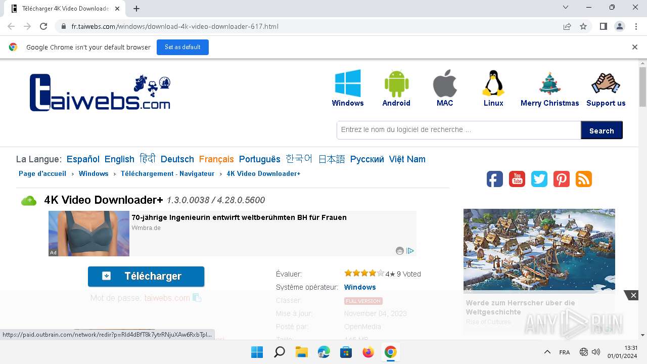Open the Windows category icon
The width and height of the screenshot is (647, 364).
pyautogui.click(x=348, y=83)
